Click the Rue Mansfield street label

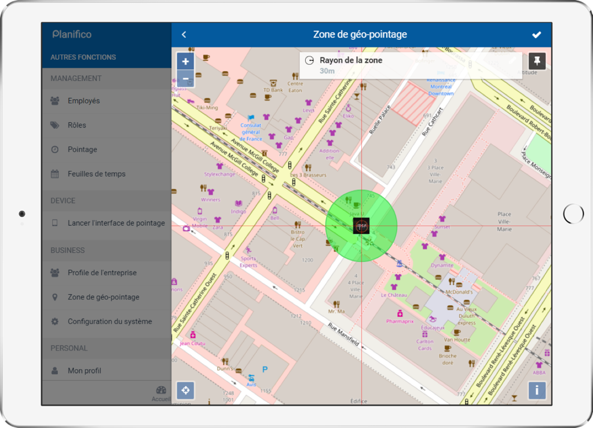[x=343, y=334]
